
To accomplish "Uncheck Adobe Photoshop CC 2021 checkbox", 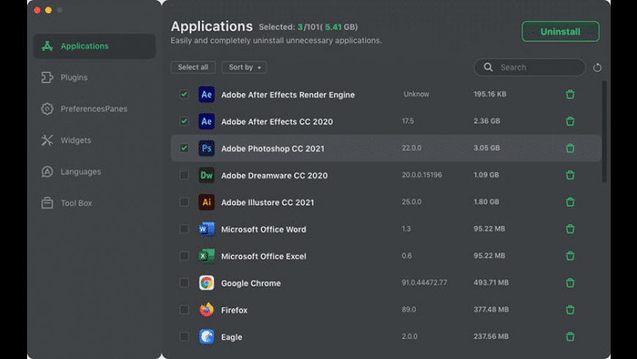I will click(184, 148).
